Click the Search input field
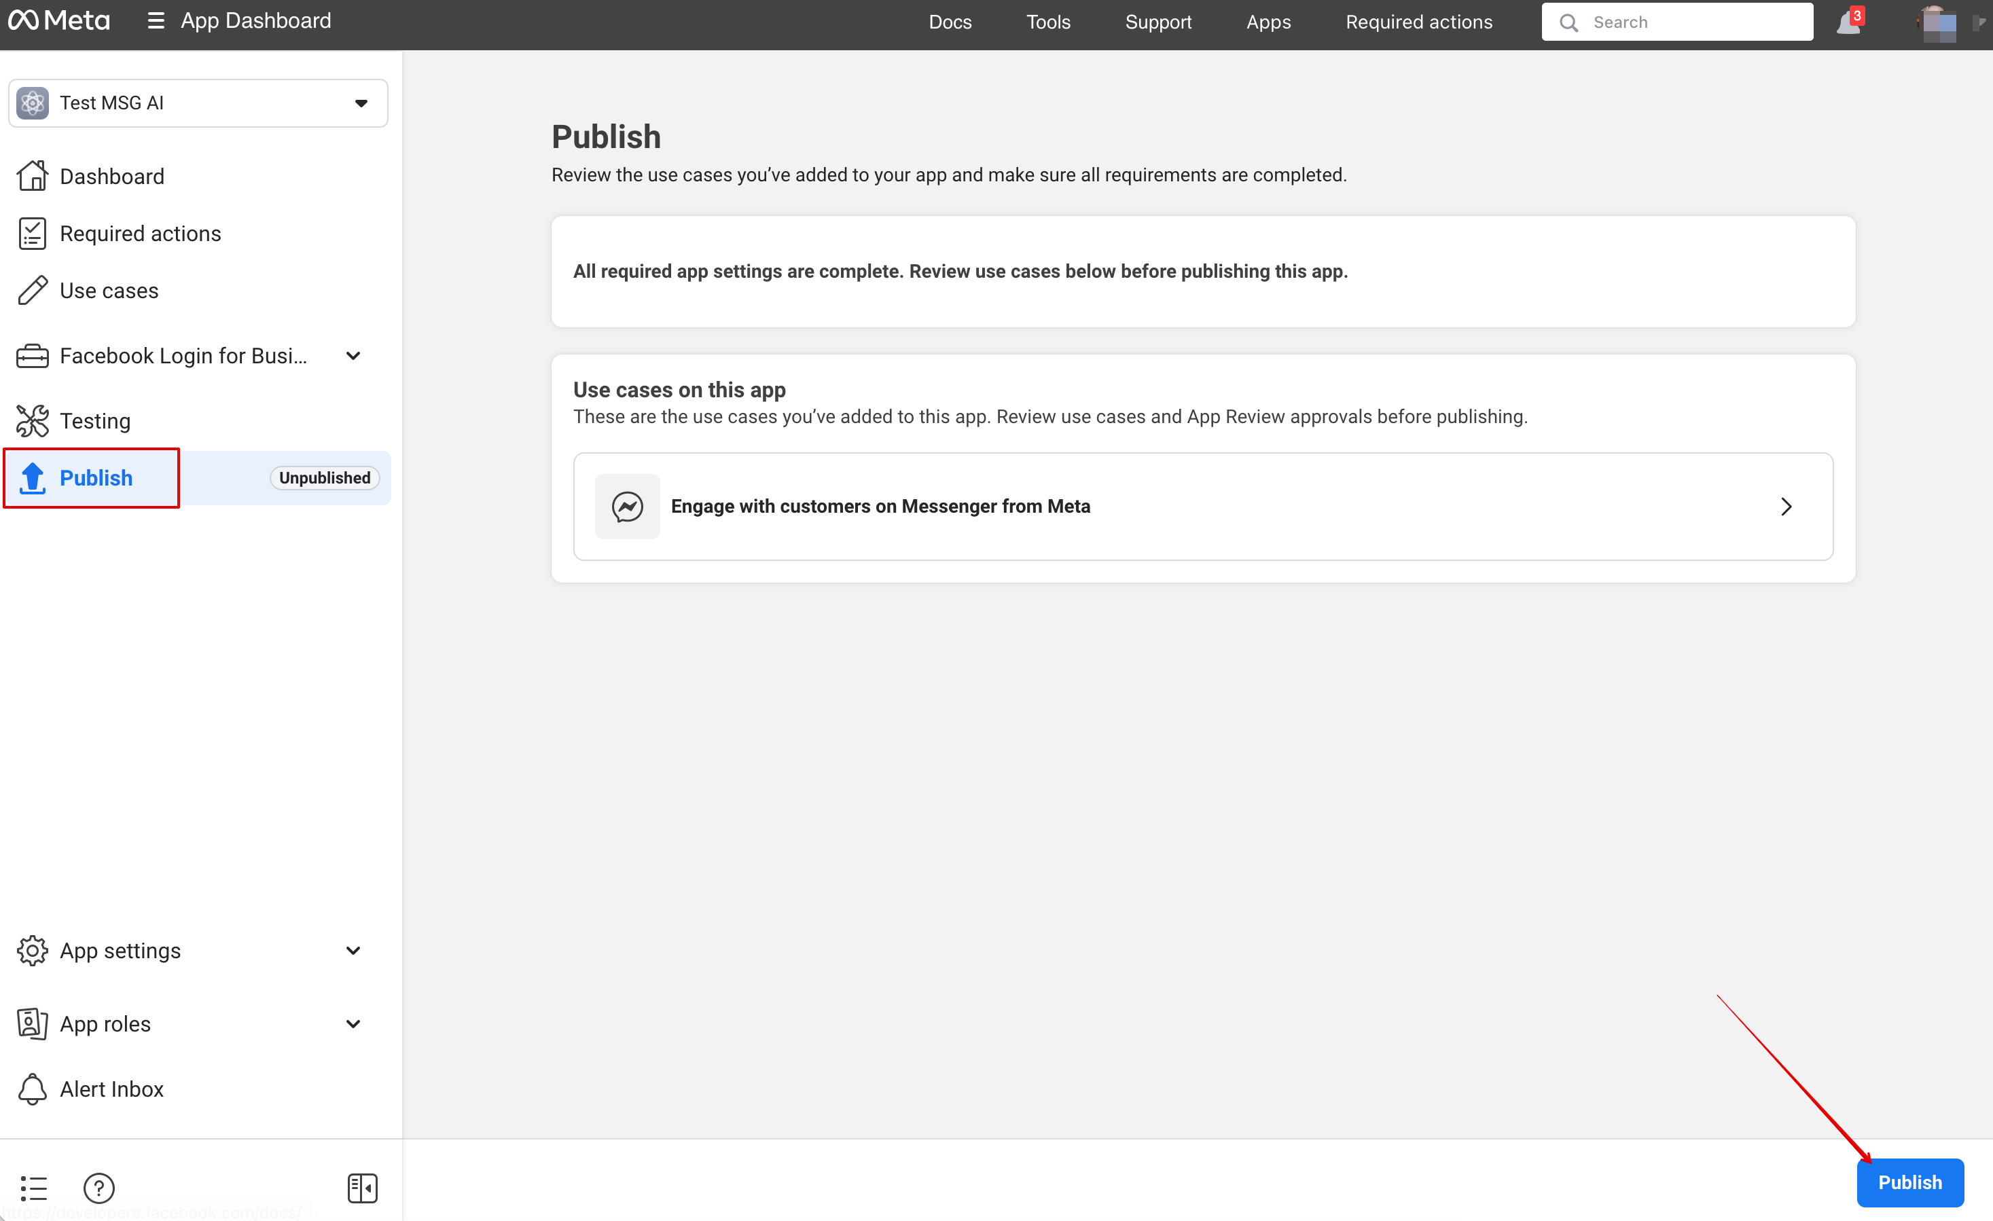Screen dimensions: 1993x1221 pos(1691,22)
